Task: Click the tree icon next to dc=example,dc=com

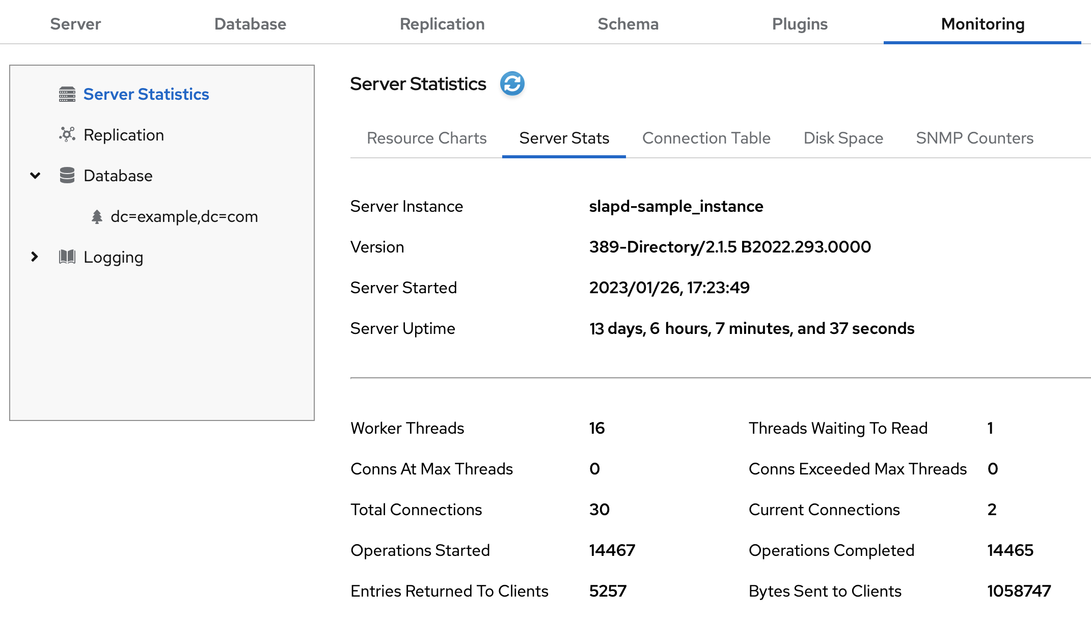Action: (97, 217)
